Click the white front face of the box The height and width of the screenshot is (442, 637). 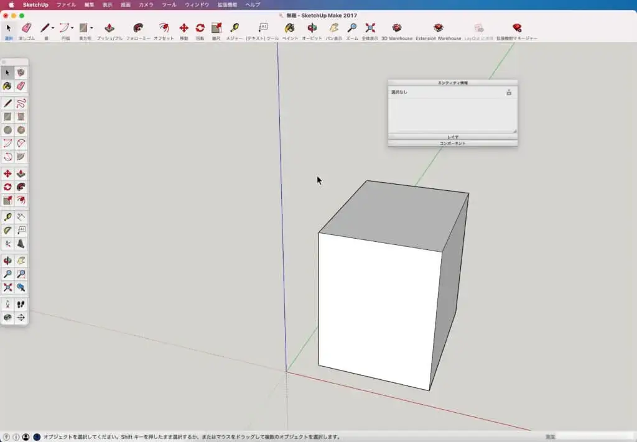pos(378,310)
